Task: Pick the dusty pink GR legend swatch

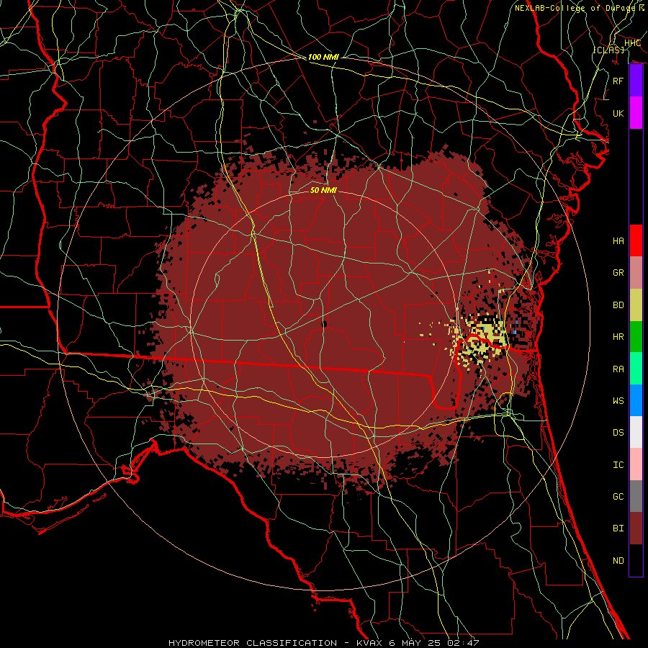Action: [x=636, y=273]
